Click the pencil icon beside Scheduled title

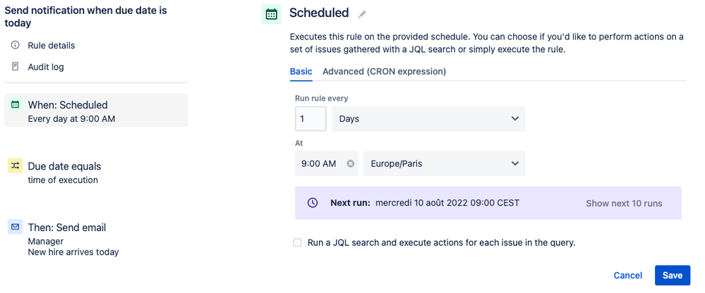click(x=362, y=14)
